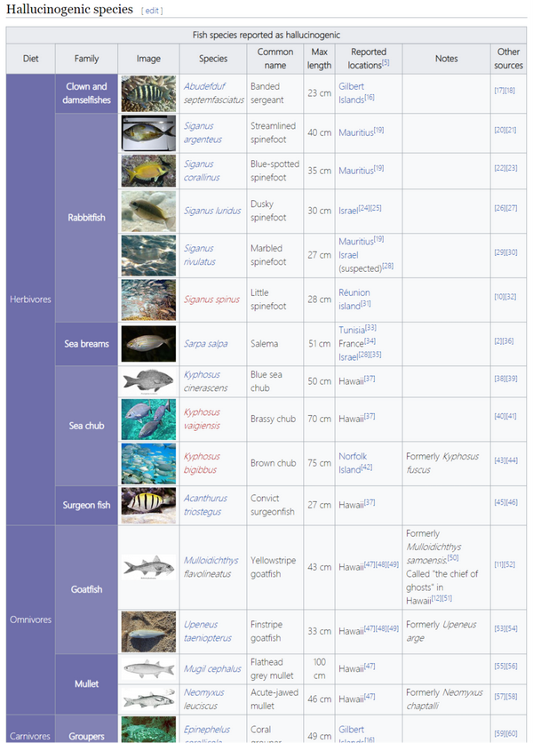The width and height of the screenshot is (533, 743).
Task: Select the Omnivores diet cell
Action: coord(30,619)
